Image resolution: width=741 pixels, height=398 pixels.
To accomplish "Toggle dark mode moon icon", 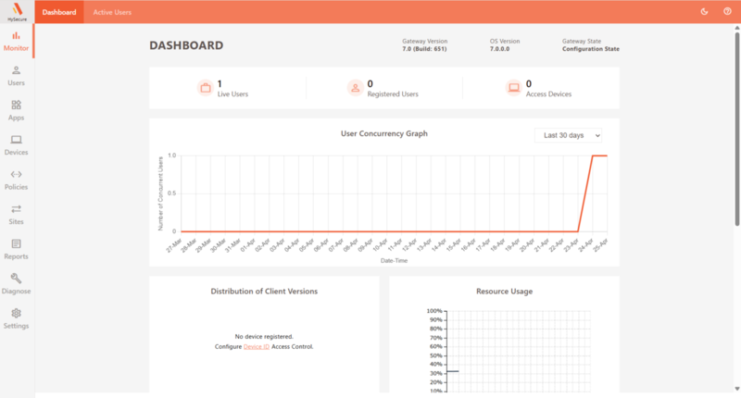I will click(704, 12).
